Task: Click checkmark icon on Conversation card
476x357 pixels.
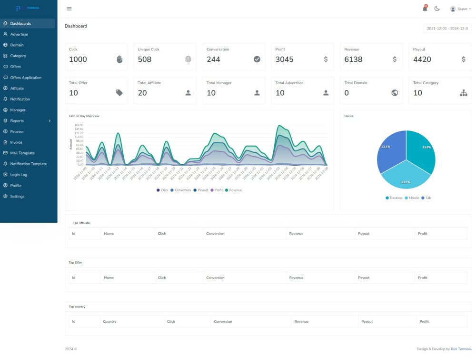Action: click(257, 59)
